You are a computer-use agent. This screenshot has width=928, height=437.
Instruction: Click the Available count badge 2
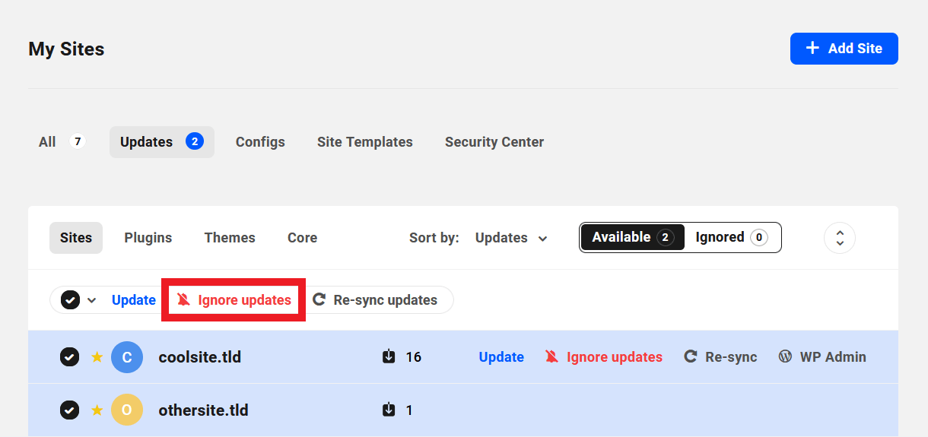coord(666,238)
